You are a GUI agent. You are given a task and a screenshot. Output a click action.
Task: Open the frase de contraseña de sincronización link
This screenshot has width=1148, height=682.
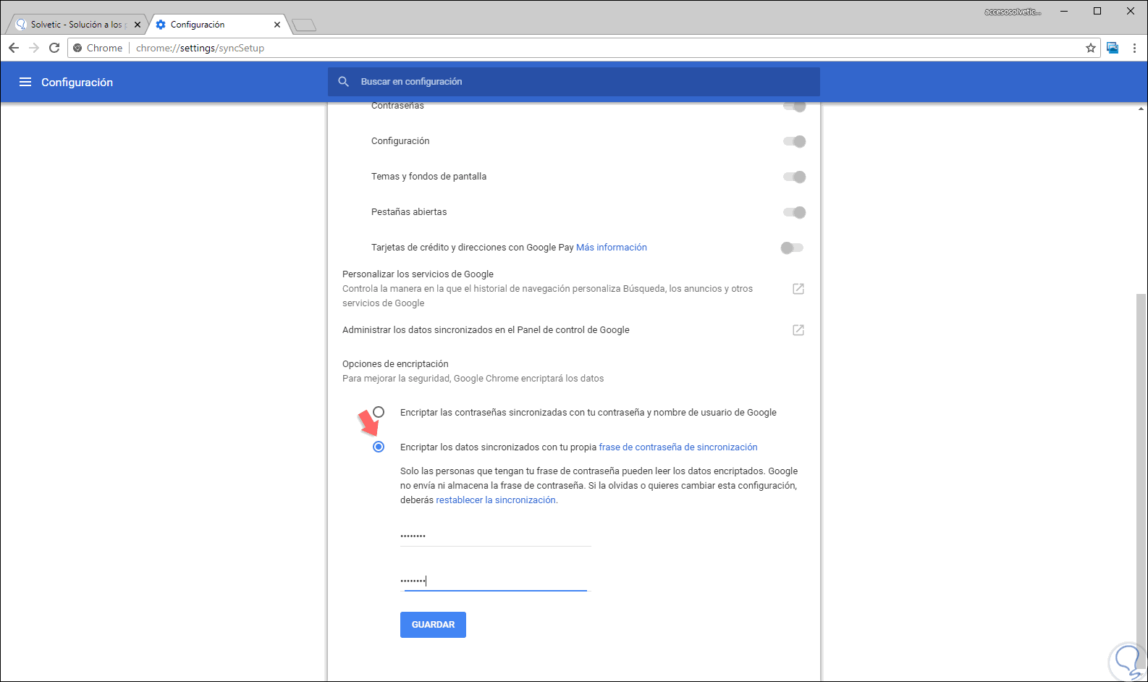pos(678,447)
